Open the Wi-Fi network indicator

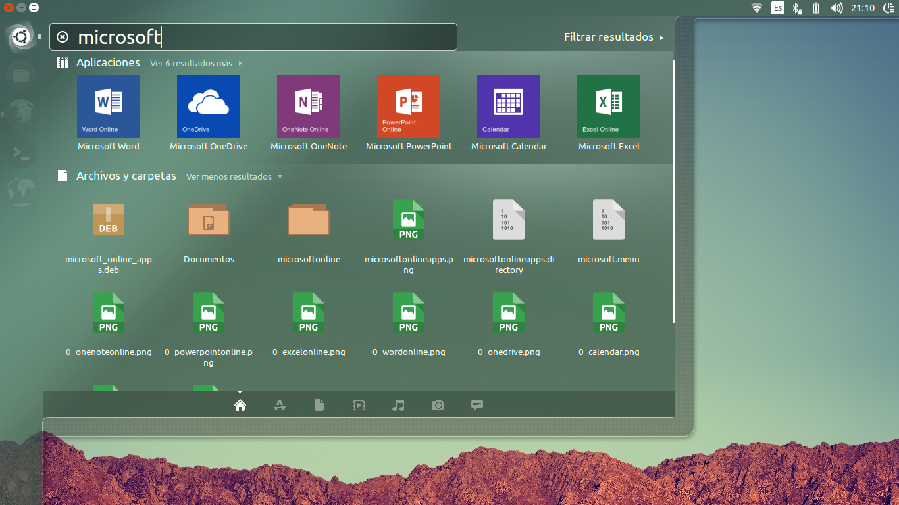pos(757,8)
